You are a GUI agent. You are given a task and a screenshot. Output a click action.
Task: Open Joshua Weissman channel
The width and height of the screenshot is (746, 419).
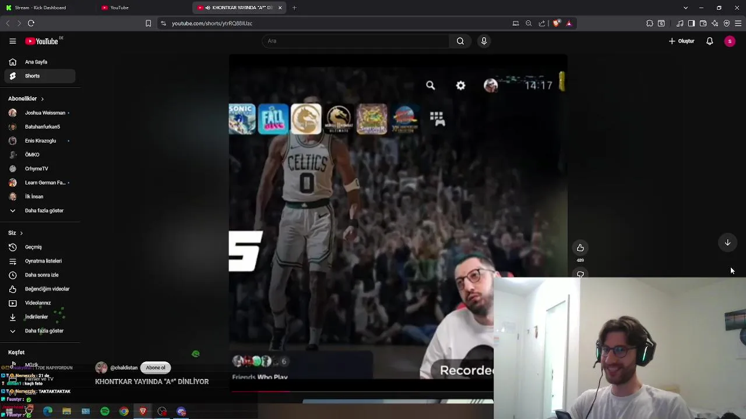40,113
